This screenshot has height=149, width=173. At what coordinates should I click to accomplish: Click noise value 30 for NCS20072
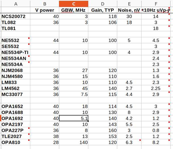[129, 16]
